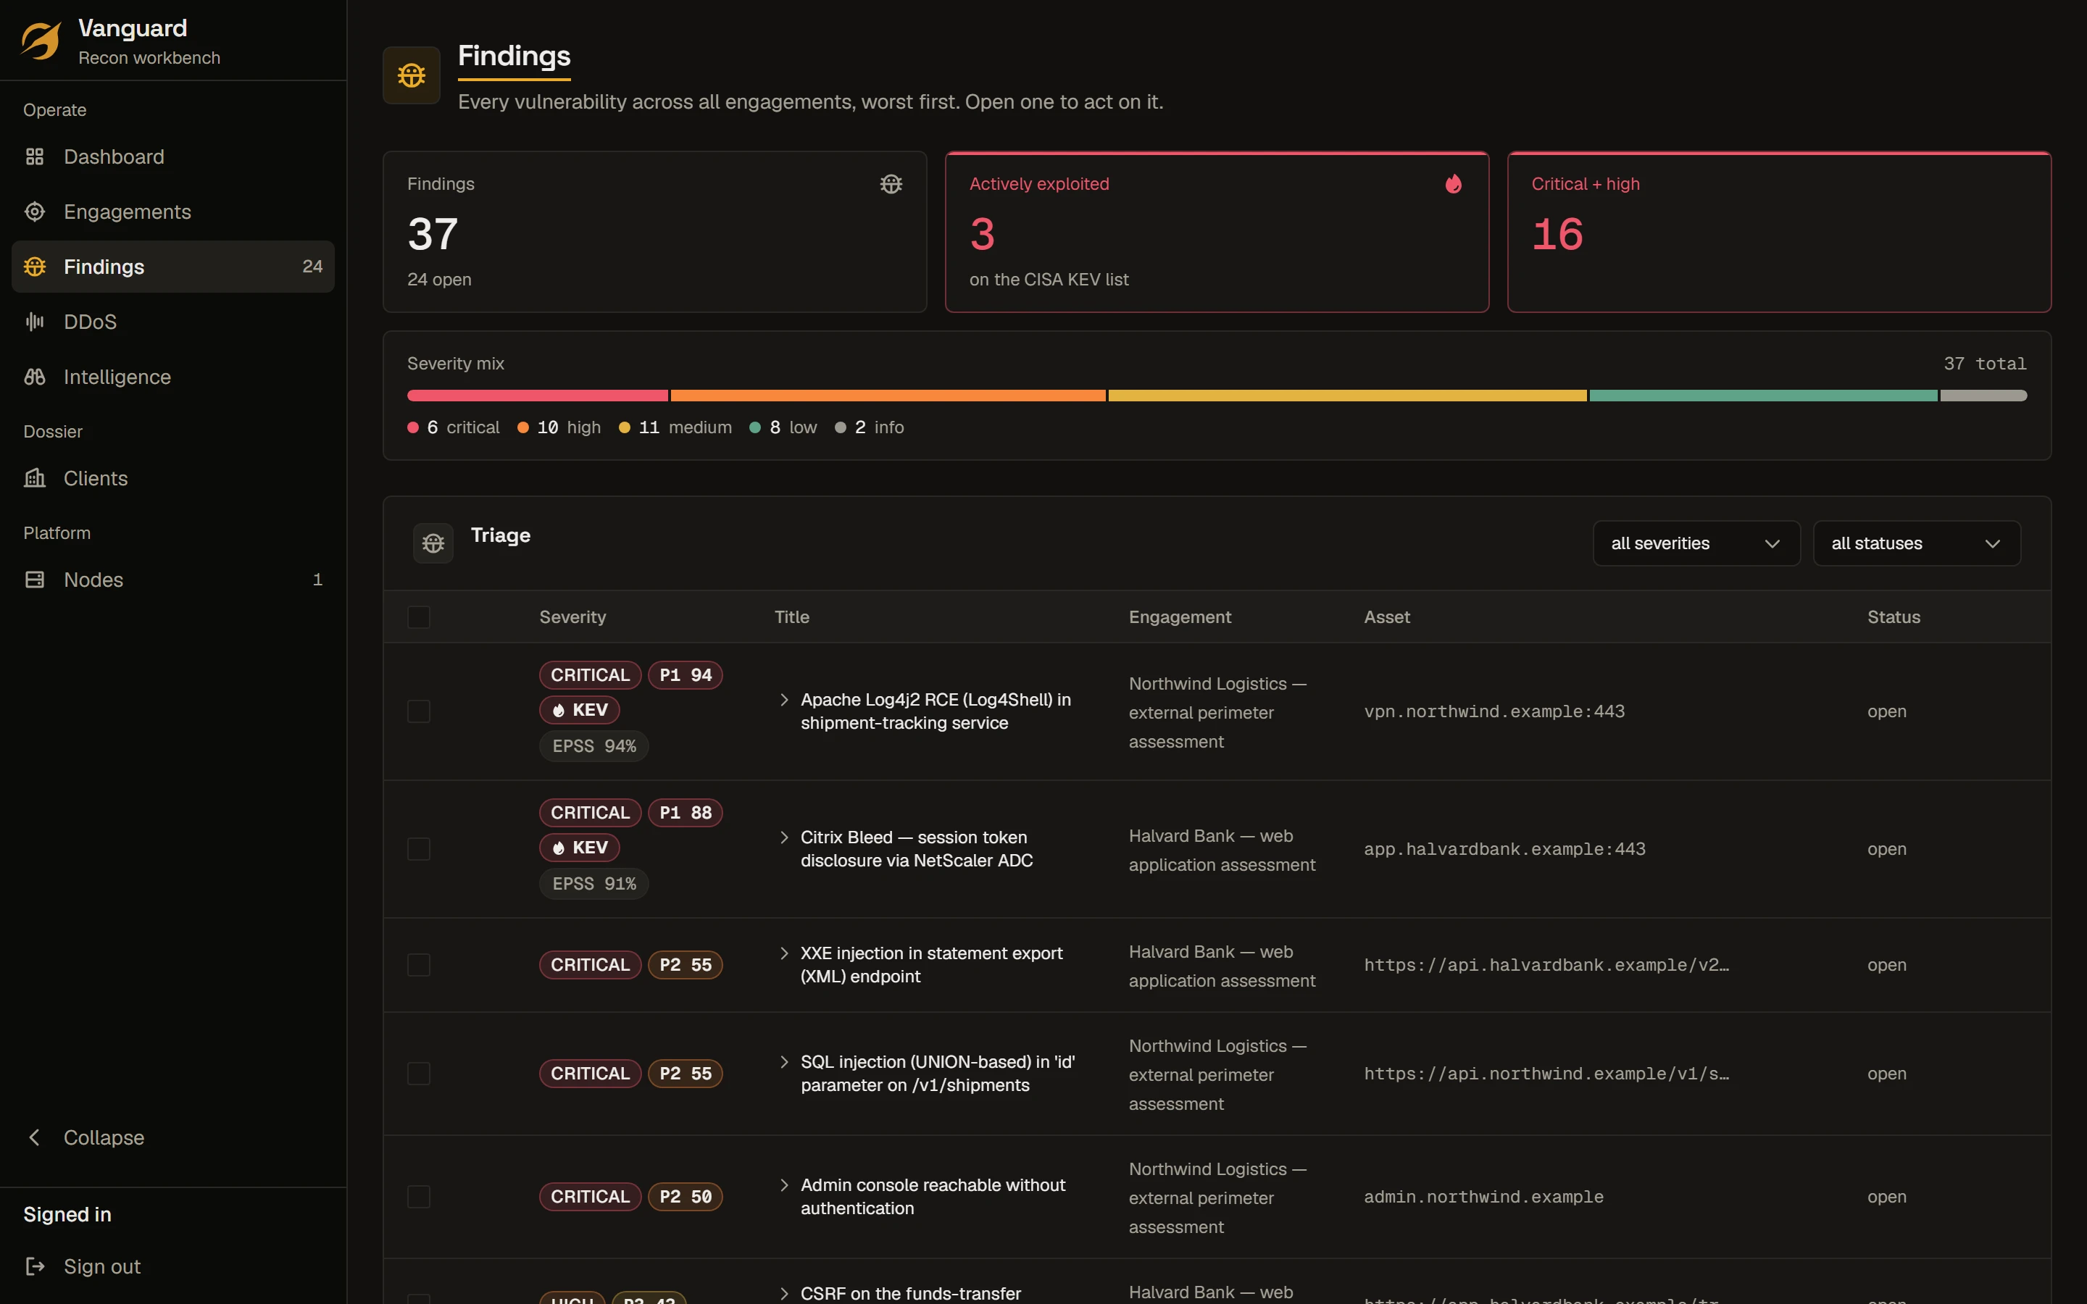
Task: Check the box for the Citrix Bleed finding
Action: 418,848
